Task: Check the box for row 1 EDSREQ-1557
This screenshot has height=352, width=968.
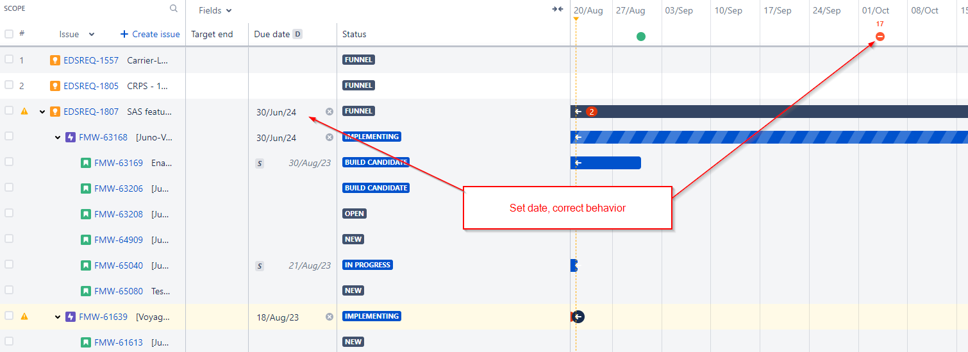Action: pos(9,59)
